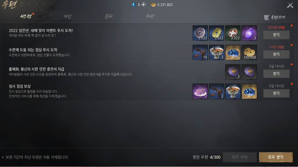This screenshot has width=298, height=167.
Task: Select the 시스템 tab
Action: [26, 16]
